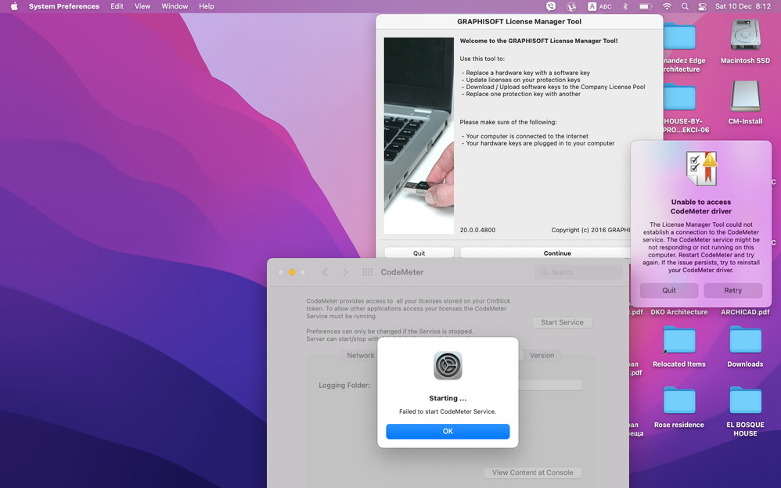Switch to the Version tab

[x=542, y=355]
